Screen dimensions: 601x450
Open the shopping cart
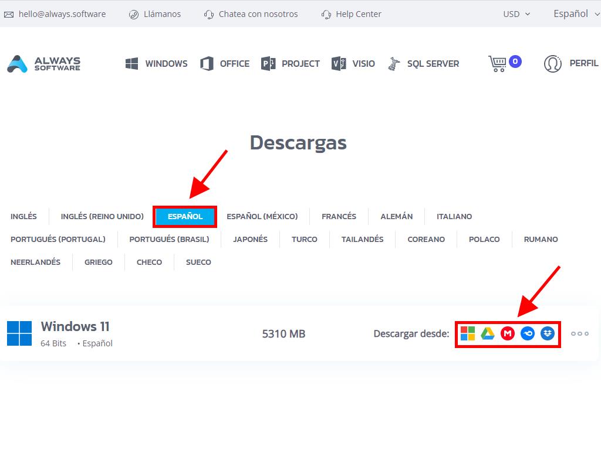click(x=498, y=63)
